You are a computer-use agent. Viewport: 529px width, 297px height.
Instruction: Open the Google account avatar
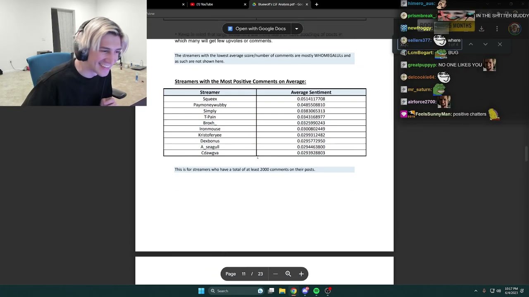click(x=515, y=28)
